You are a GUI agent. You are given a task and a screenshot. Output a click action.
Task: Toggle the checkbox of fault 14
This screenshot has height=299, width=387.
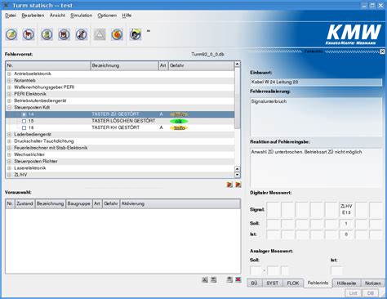pos(24,114)
